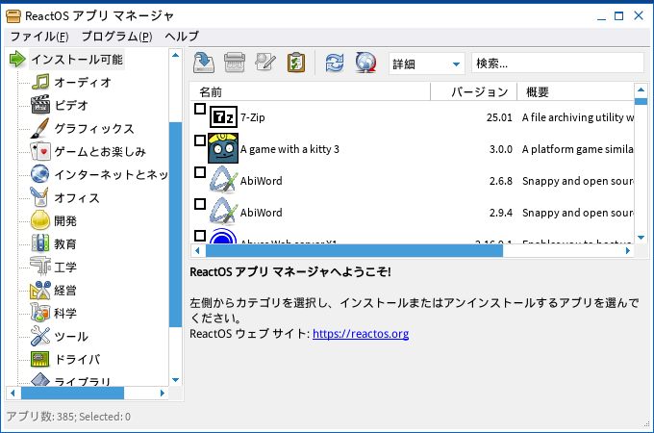Click the Update Database globe icon
The width and height of the screenshot is (654, 433).
pos(365,63)
